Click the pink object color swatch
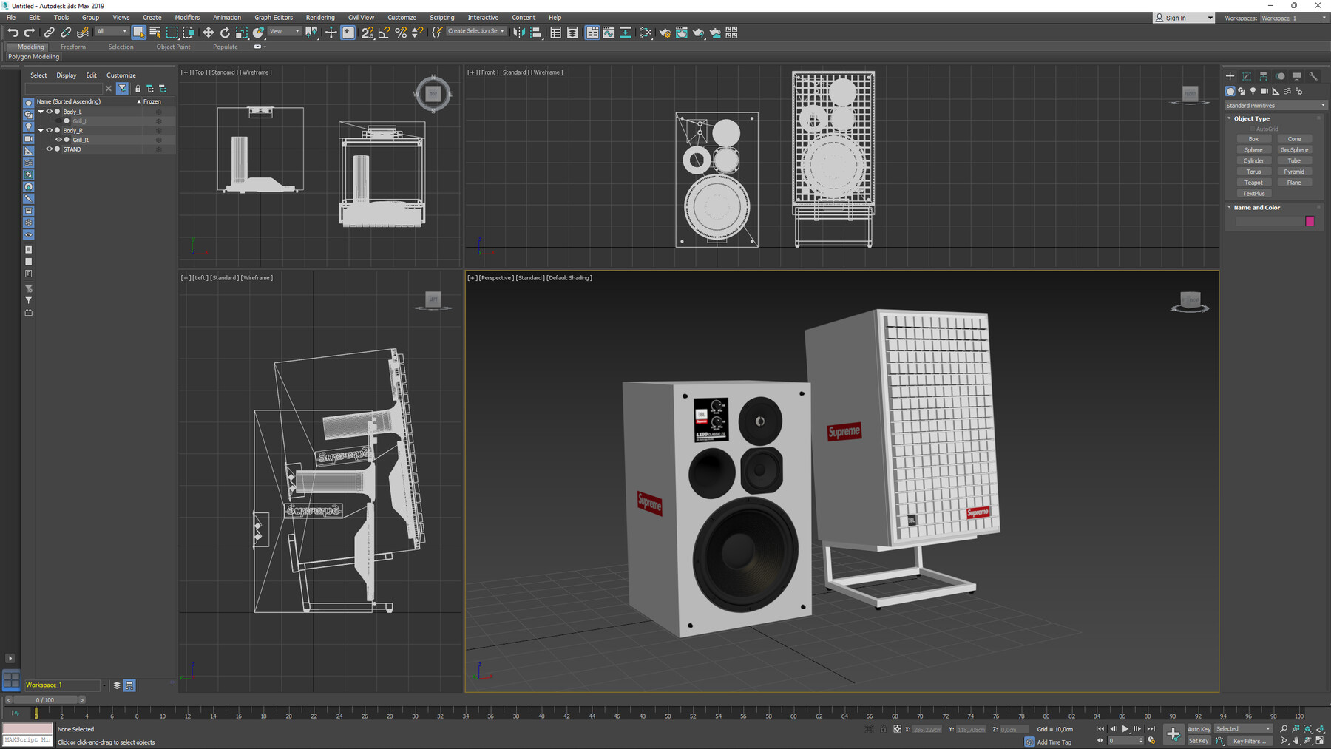The image size is (1331, 749). (1310, 220)
